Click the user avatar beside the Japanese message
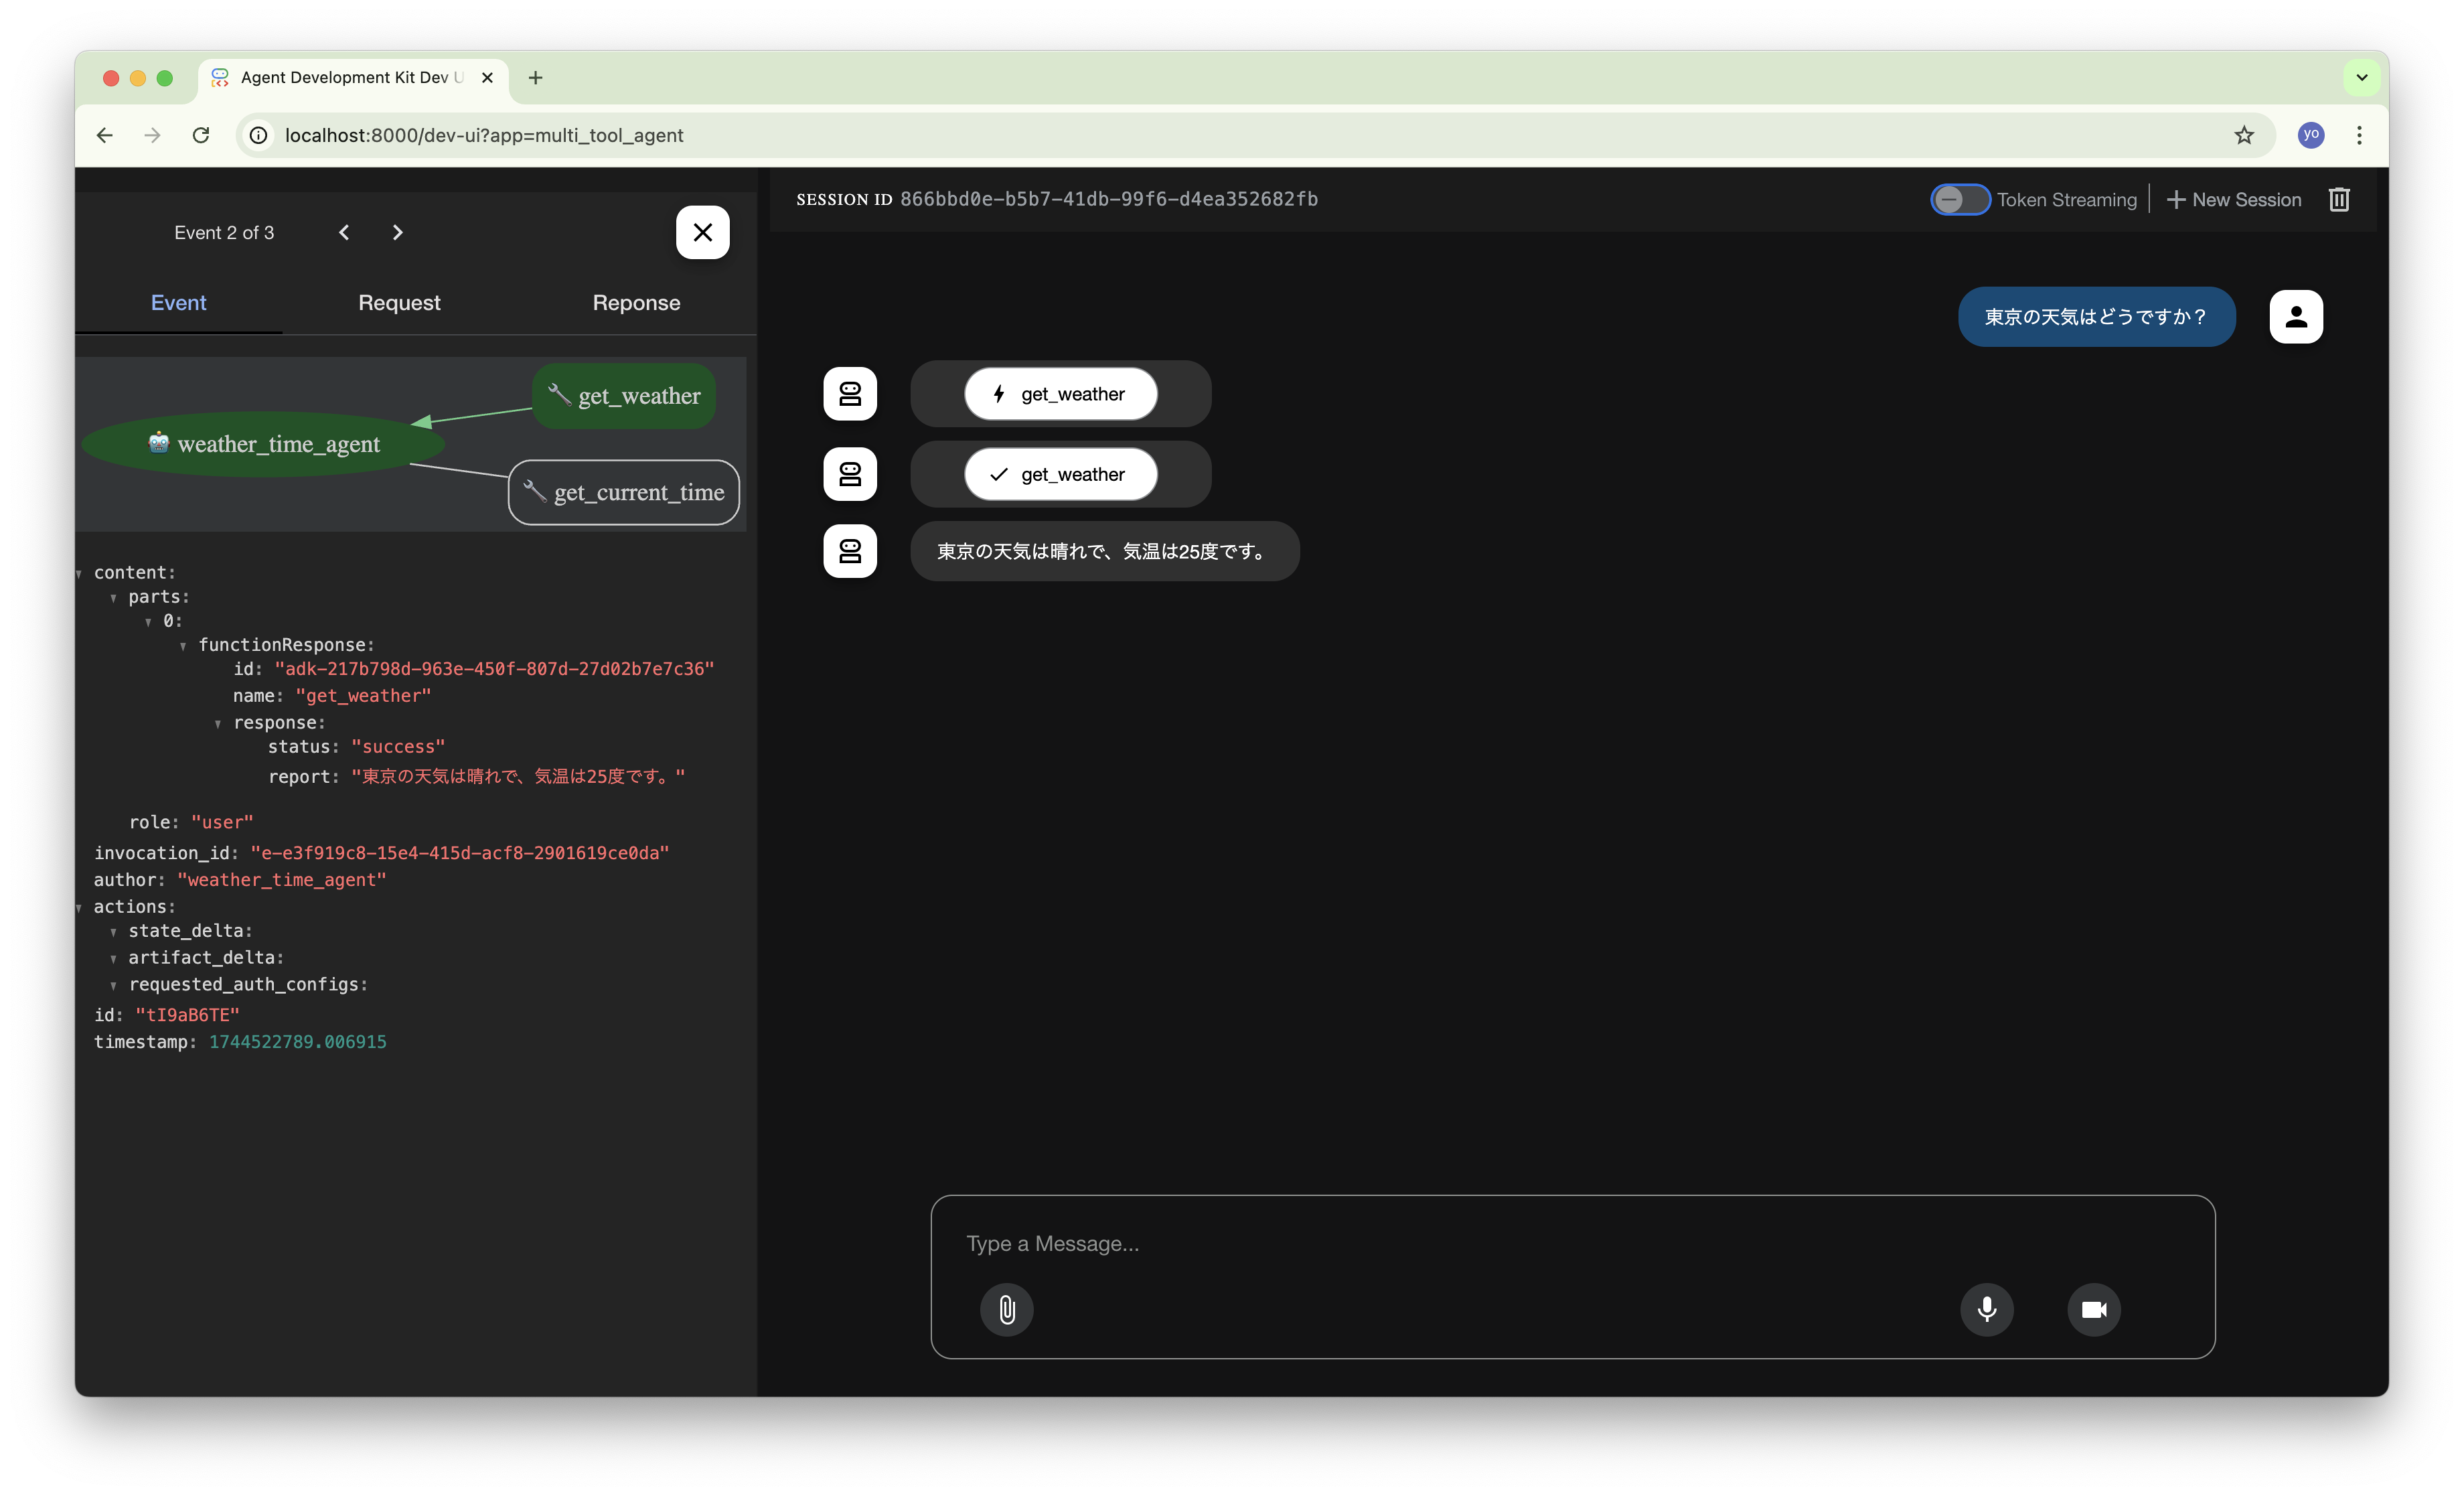 2296,316
